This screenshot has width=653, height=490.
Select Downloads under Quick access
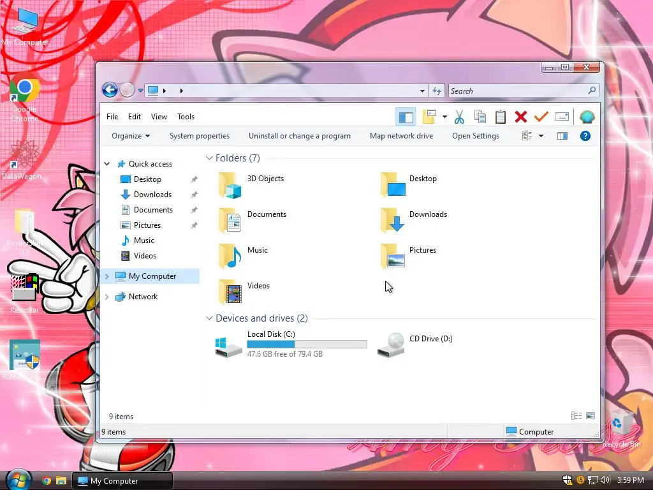click(x=152, y=195)
